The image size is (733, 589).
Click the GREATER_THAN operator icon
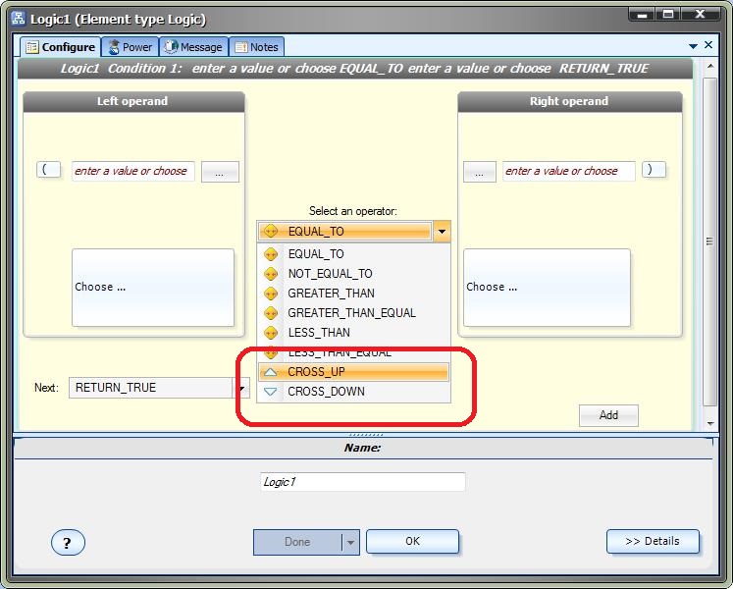click(x=271, y=294)
